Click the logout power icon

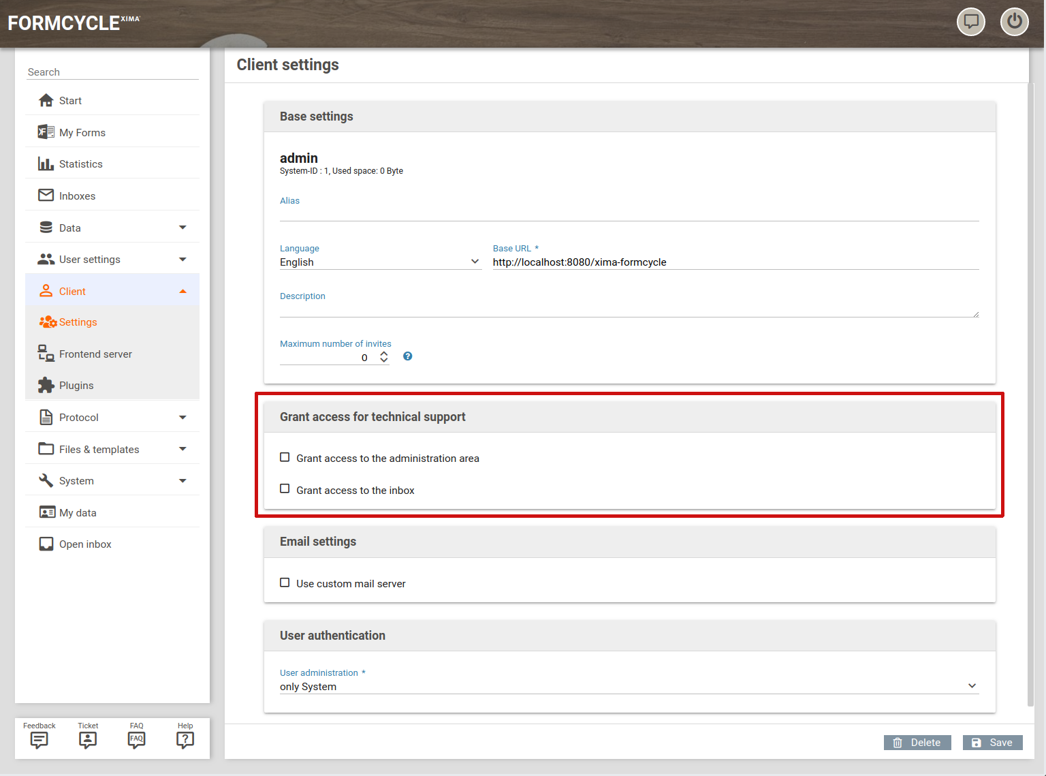[1014, 21]
